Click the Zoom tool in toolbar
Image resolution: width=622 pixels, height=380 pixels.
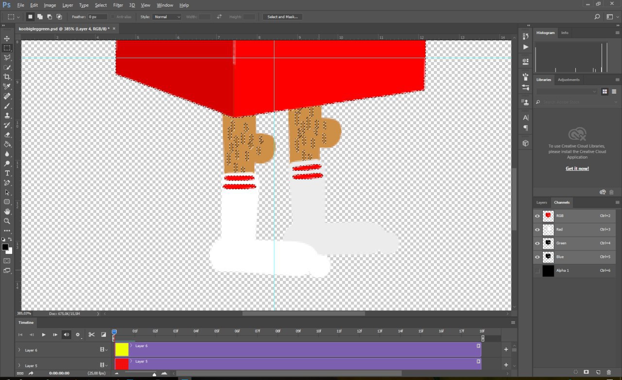[x=7, y=221]
